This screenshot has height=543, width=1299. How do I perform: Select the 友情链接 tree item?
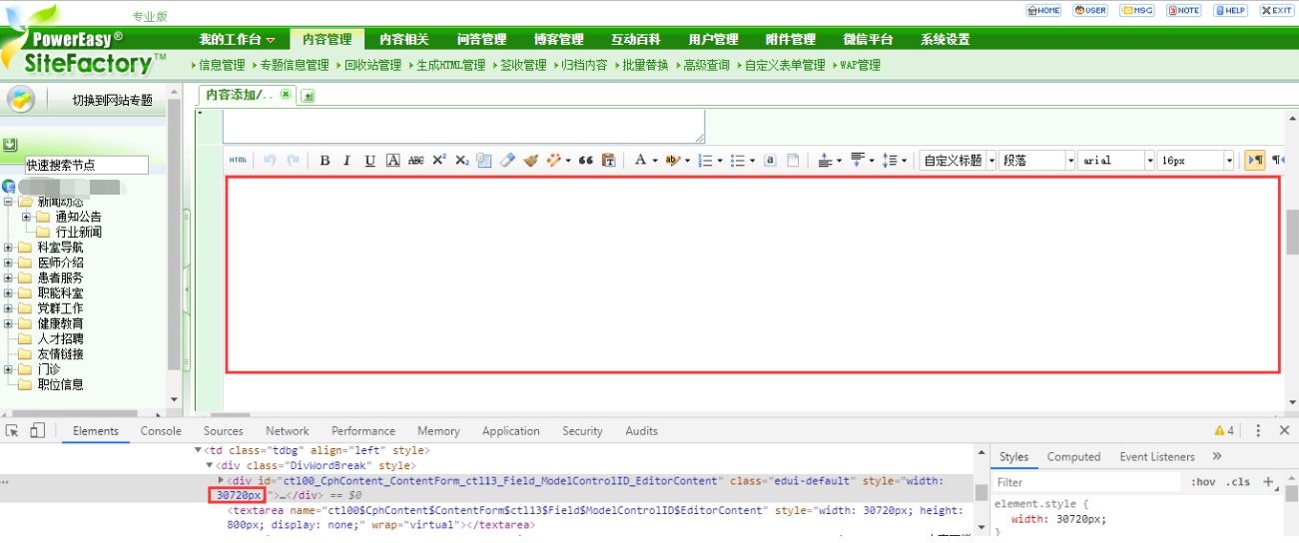tap(60, 354)
